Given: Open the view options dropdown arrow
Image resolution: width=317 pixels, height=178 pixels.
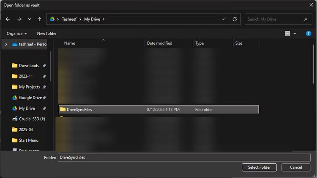Looking at the screenshot, I should point(295,33).
